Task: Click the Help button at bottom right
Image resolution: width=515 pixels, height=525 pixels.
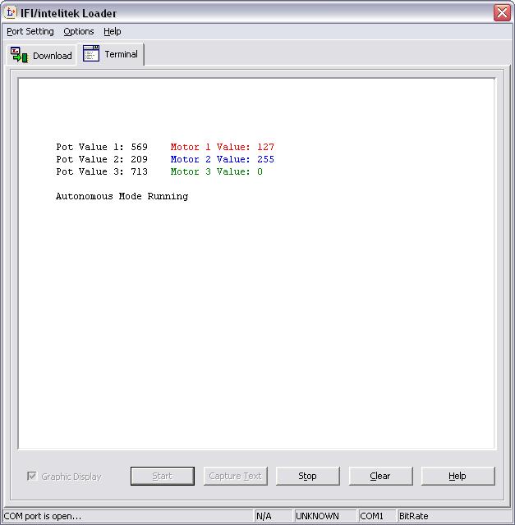Action: (458, 476)
